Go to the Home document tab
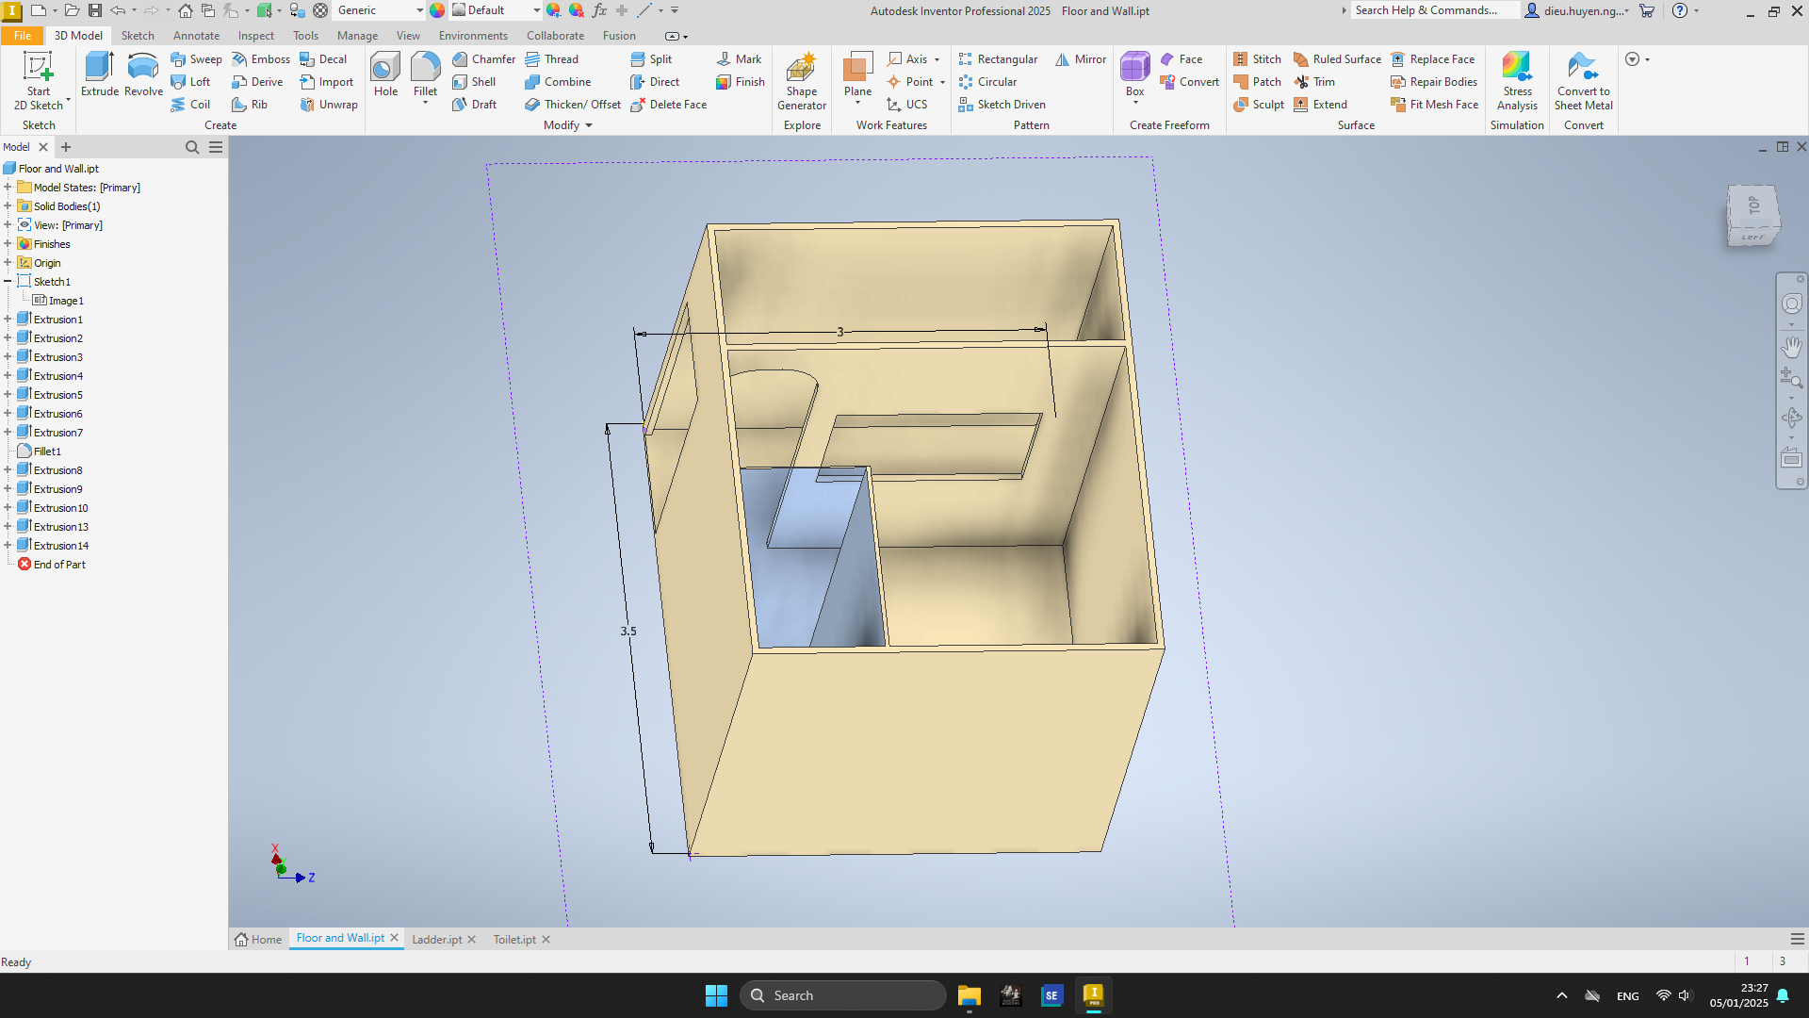Image resolution: width=1809 pixels, height=1018 pixels. (258, 940)
